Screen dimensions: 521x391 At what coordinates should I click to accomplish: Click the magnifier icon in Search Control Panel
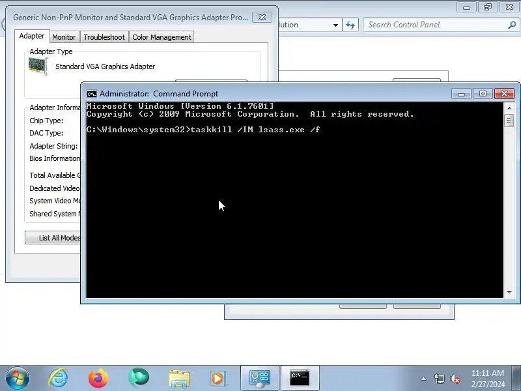(512, 25)
